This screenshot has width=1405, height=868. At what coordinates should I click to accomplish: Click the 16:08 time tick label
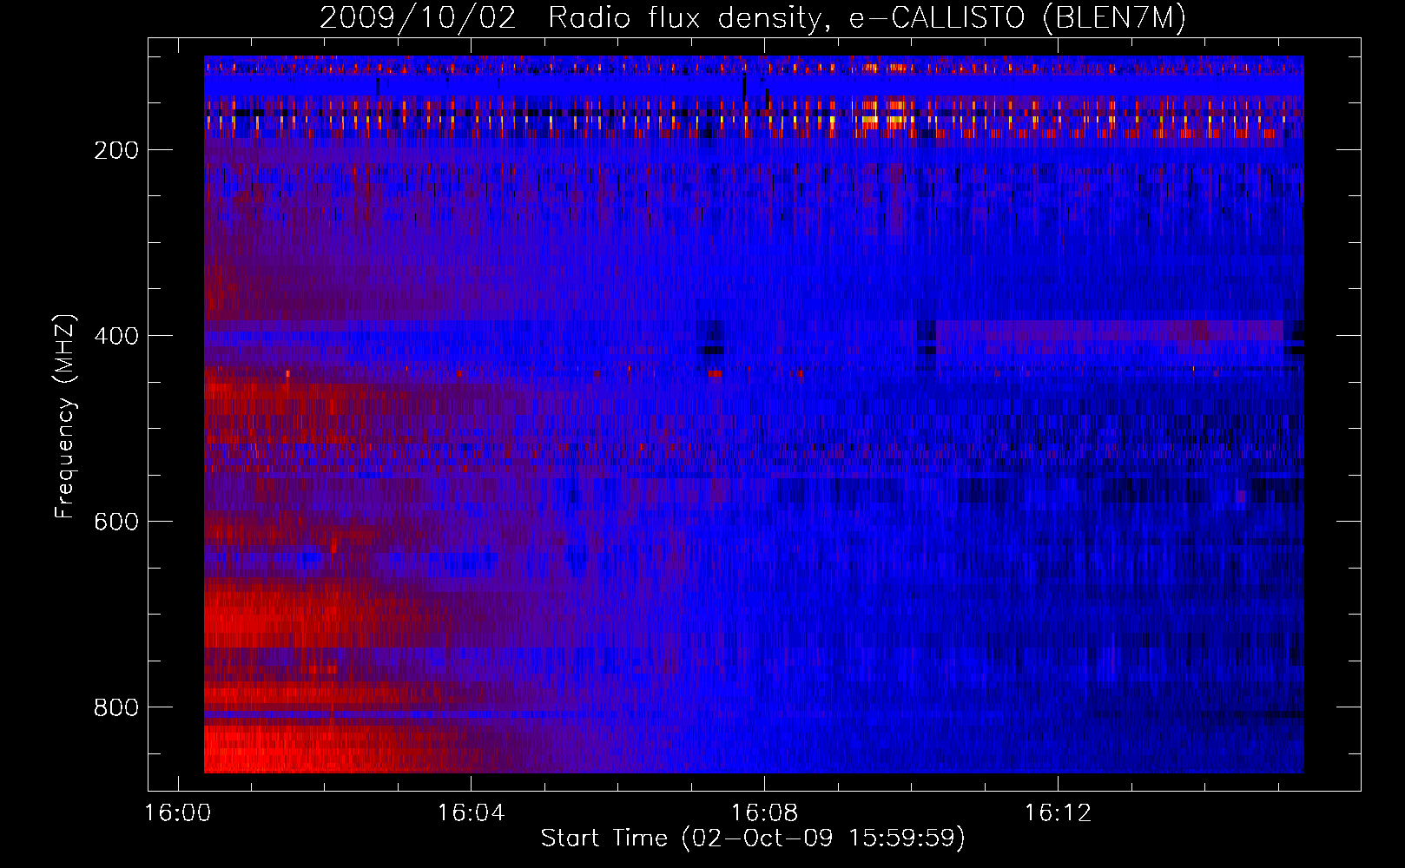tap(765, 813)
